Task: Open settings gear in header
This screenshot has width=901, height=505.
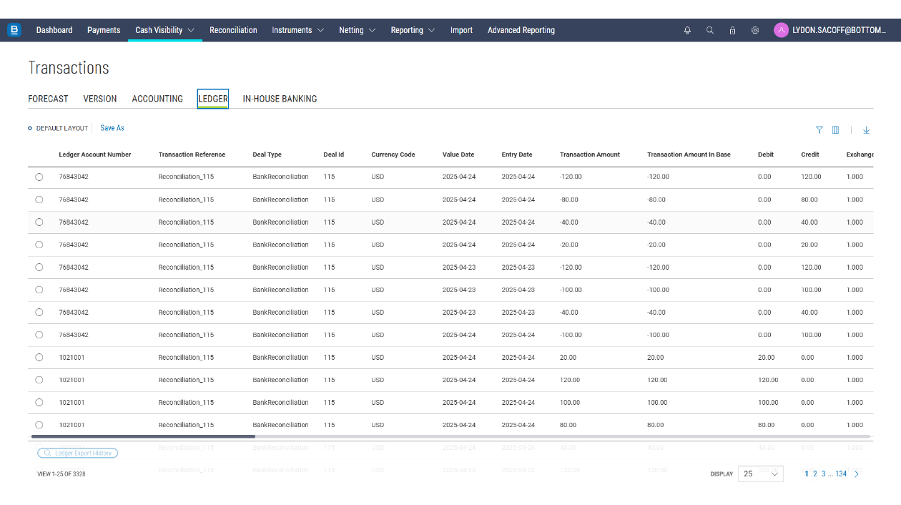Action: (755, 31)
